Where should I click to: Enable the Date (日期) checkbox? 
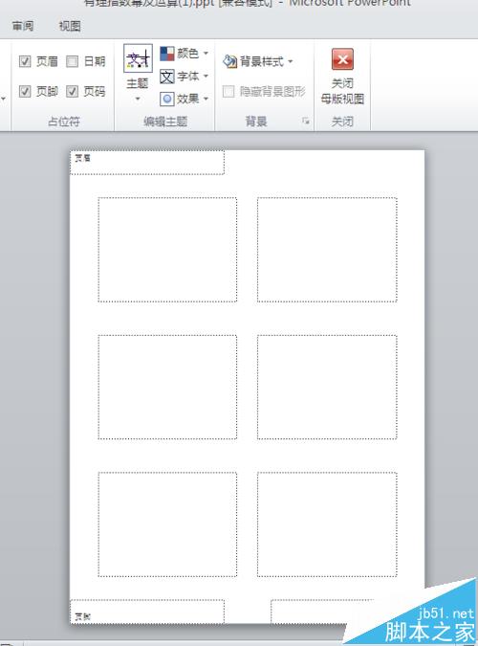point(72,61)
